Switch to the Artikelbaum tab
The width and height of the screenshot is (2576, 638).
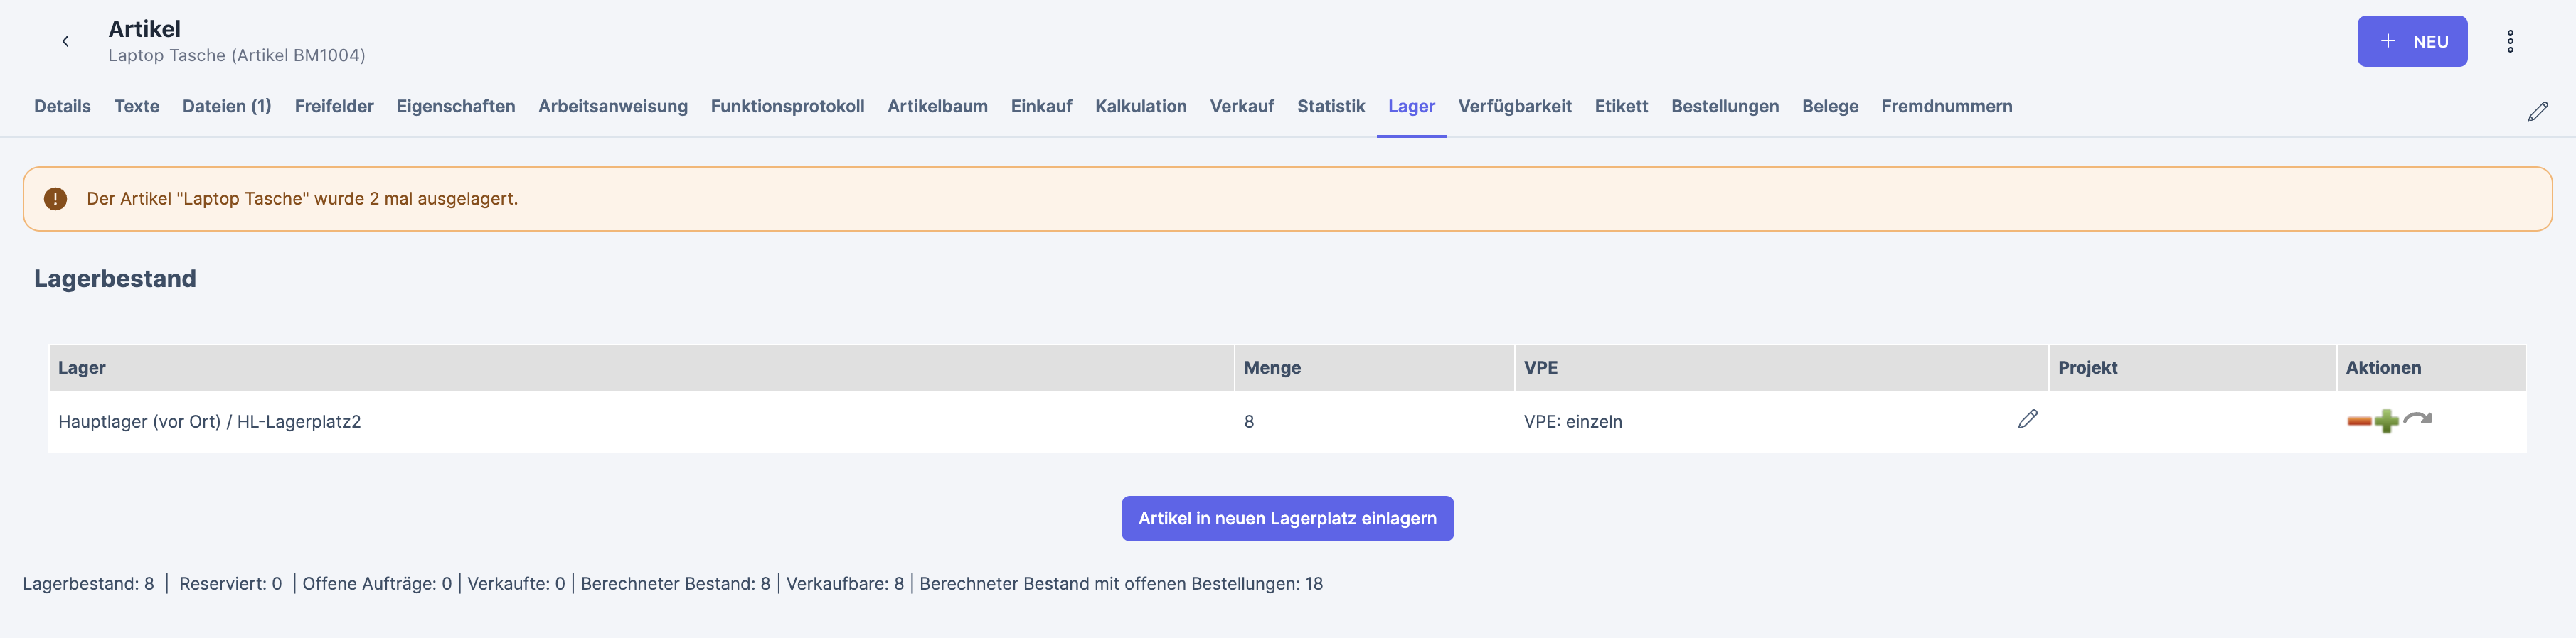click(x=937, y=106)
